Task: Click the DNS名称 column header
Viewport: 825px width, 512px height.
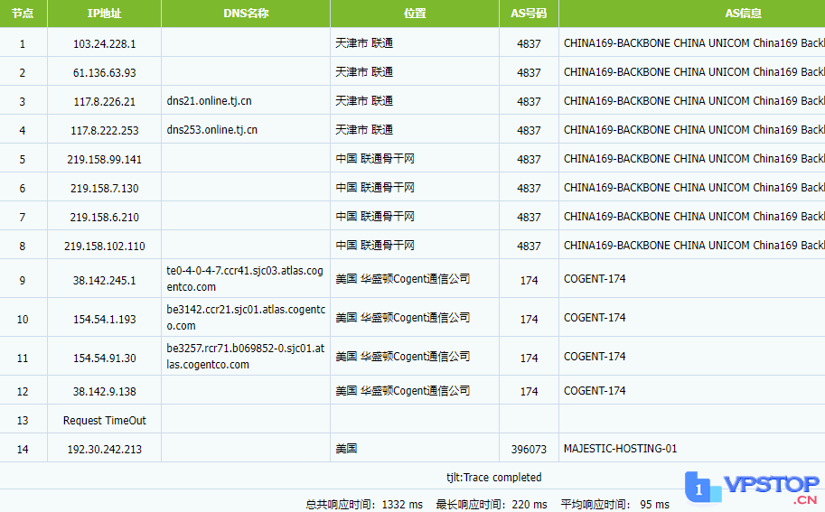Action: pyautogui.click(x=246, y=14)
